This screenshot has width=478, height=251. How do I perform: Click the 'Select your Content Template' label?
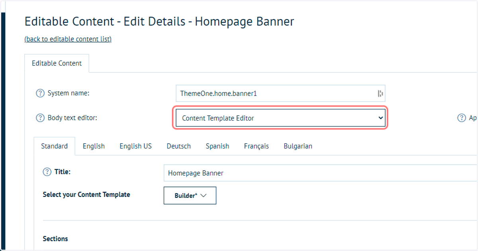[x=86, y=195]
